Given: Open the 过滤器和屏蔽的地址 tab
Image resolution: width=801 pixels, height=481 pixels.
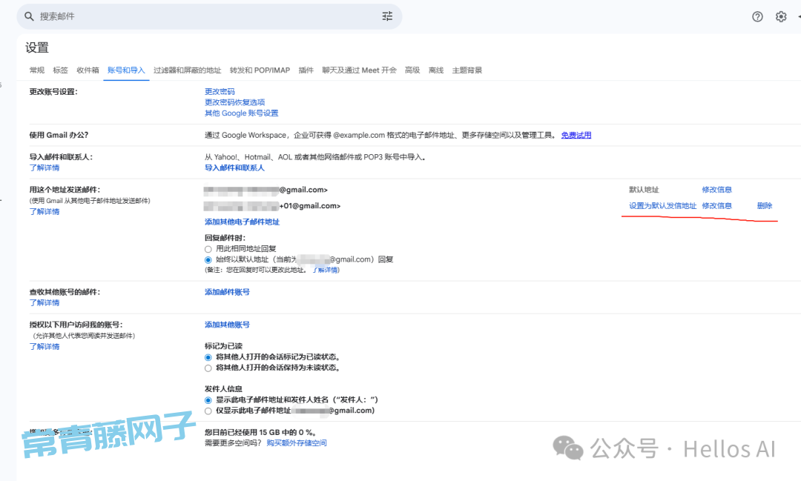Looking at the screenshot, I should click(187, 70).
